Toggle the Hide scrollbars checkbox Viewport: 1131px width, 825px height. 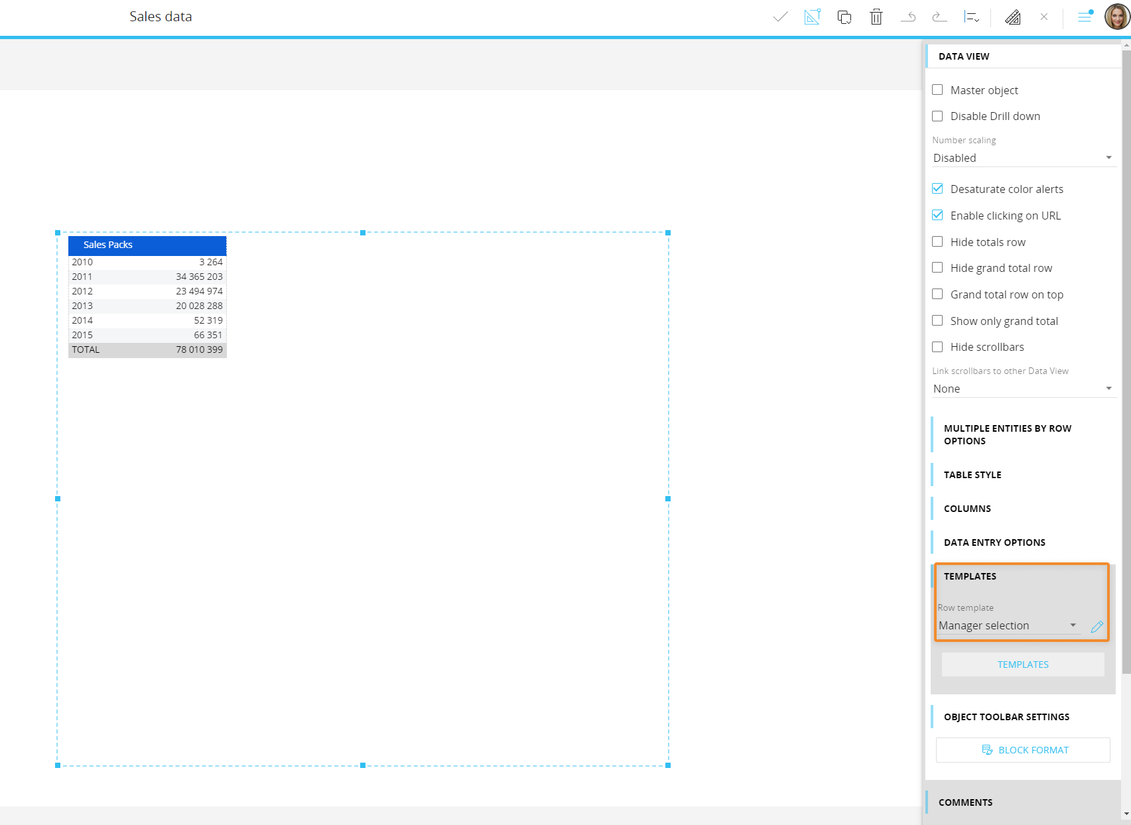(937, 347)
